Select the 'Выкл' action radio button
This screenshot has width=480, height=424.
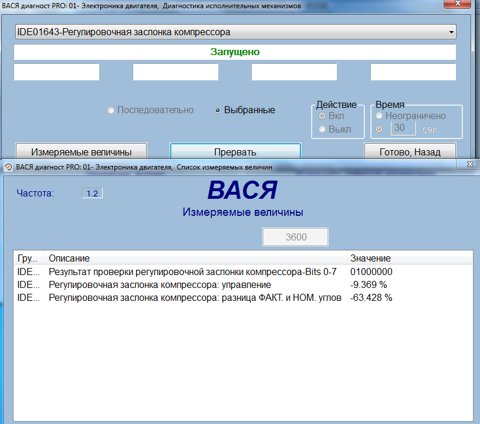click(x=322, y=128)
